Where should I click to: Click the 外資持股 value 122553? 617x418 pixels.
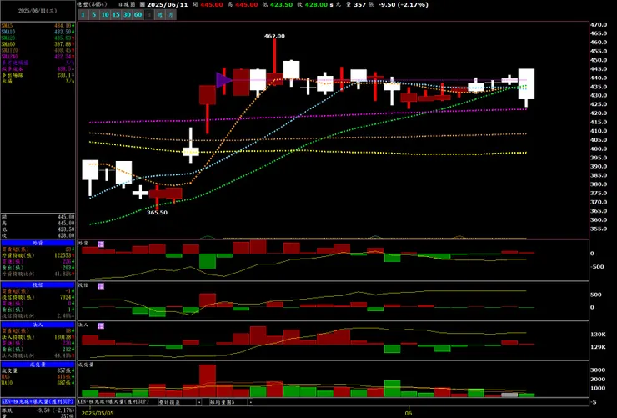63,255
